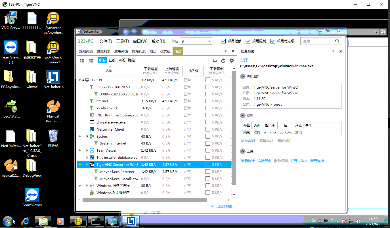
Task: Click the 添加规则 link
Action: pyautogui.click(x=248, y=141)
